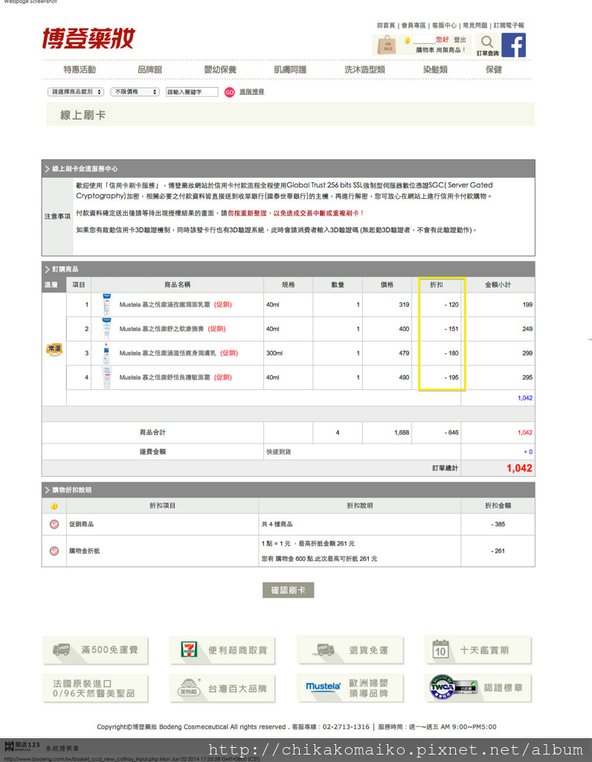The width and height of the screenshot is (592, 762).
Task: Click the Taiwan top 100 brands badge
Action: tap(222, 688)
